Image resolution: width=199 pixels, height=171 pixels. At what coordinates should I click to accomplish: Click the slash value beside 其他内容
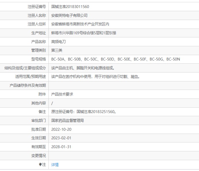click(x=52, y=103)
